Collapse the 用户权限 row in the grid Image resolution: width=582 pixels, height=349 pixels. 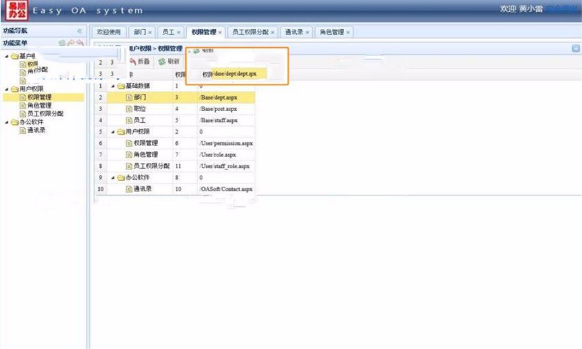coord(113,132)
